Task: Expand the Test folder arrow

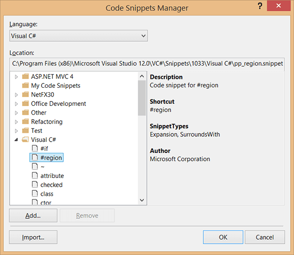Action: point(16,131)
